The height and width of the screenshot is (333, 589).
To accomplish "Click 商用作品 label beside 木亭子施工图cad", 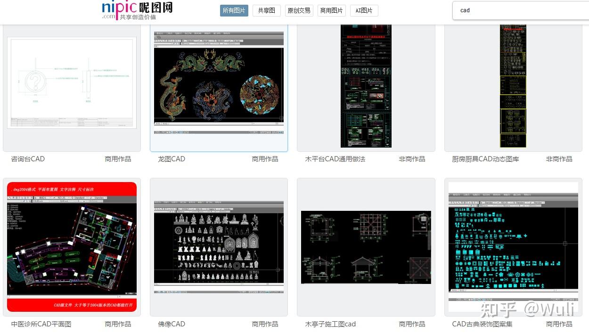I will [412, 324].
